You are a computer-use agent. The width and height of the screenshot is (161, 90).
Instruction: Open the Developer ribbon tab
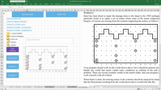pos(46,4)
